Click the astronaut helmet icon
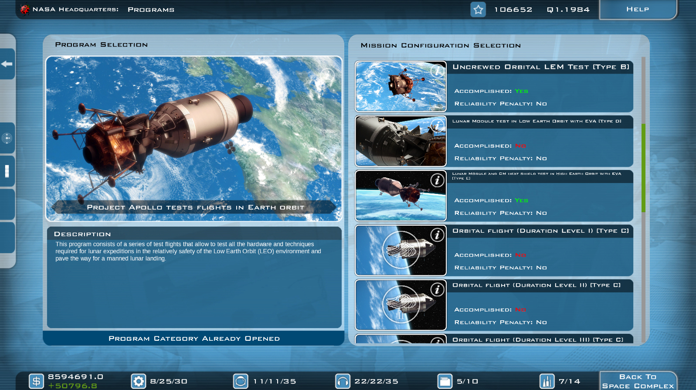This screenshot has height=390, width=696. (x=241, y=381)
